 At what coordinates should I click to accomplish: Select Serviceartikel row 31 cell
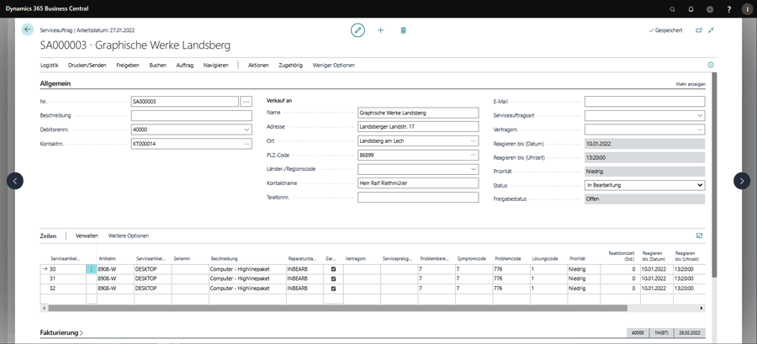tap(63, 279)
